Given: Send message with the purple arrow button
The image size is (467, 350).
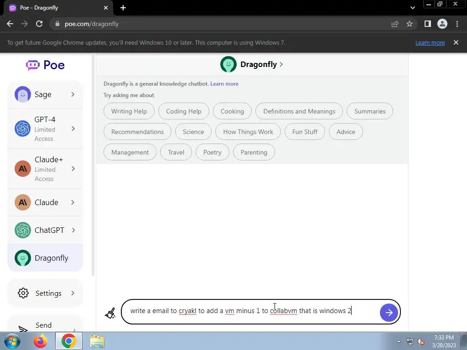Looking at the screenshot, I should pos(389,313).
